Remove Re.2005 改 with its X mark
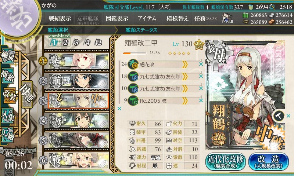This screenshot has width=294, height=176. tap(201, 100)
